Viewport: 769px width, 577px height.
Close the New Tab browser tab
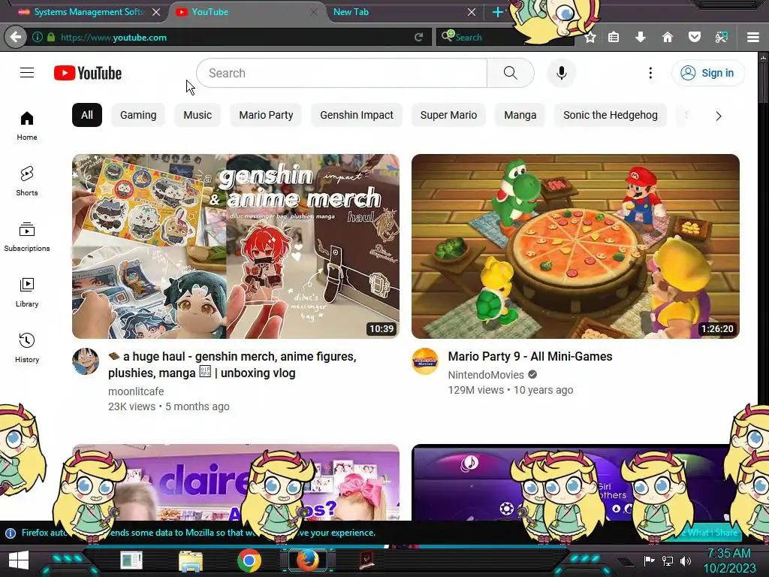coord(472,12)
